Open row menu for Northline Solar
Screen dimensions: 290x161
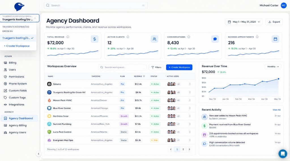click(x=190, y=116)
